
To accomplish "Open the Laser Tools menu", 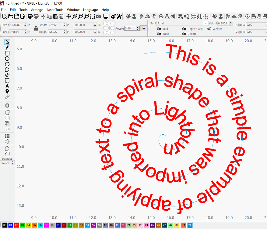I will coord(55,9).
